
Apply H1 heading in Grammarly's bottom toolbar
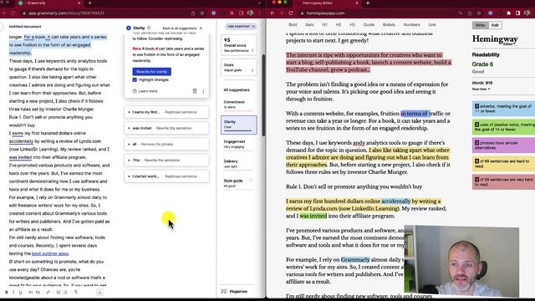(x=30, y=292)
